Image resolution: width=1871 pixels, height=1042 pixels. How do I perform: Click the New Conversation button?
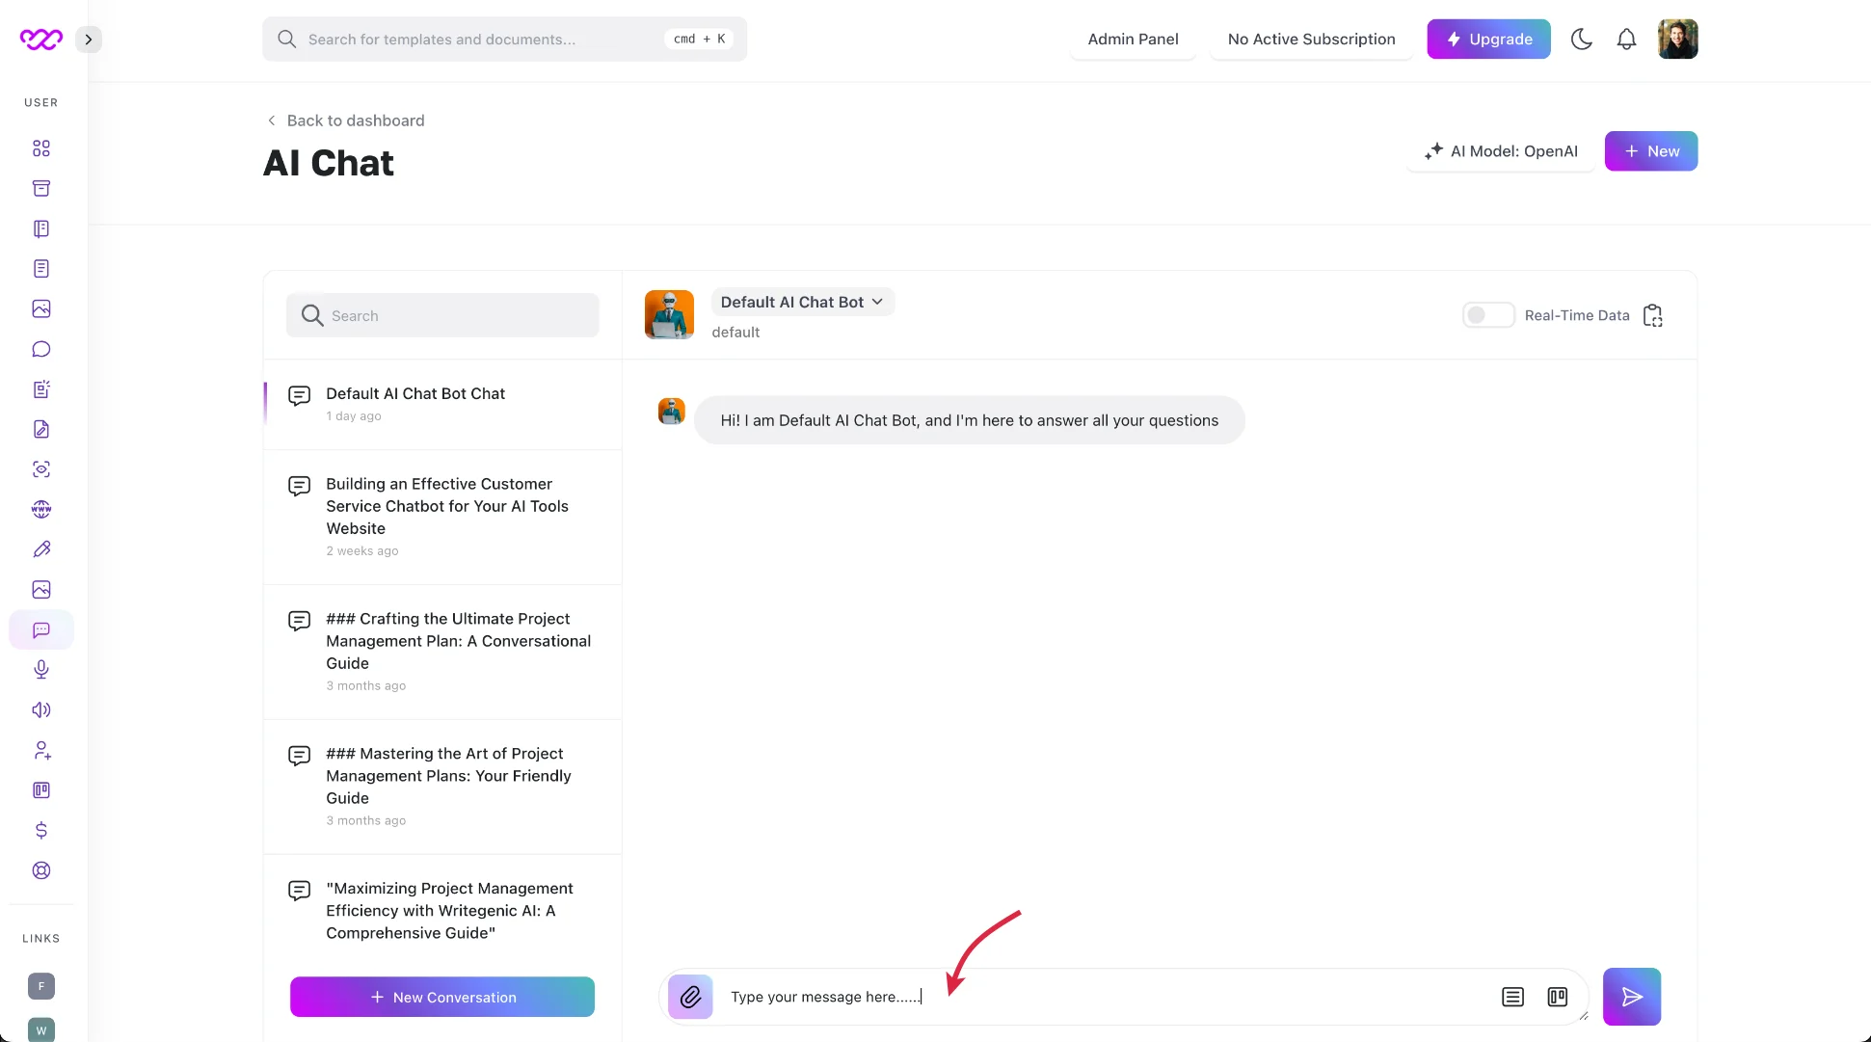pyautogui.click(x=442, y=997)
